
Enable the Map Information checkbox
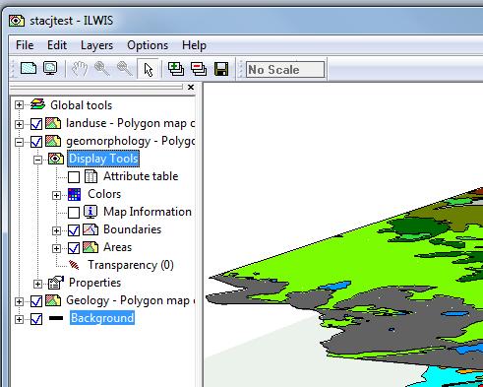[74, 213]
